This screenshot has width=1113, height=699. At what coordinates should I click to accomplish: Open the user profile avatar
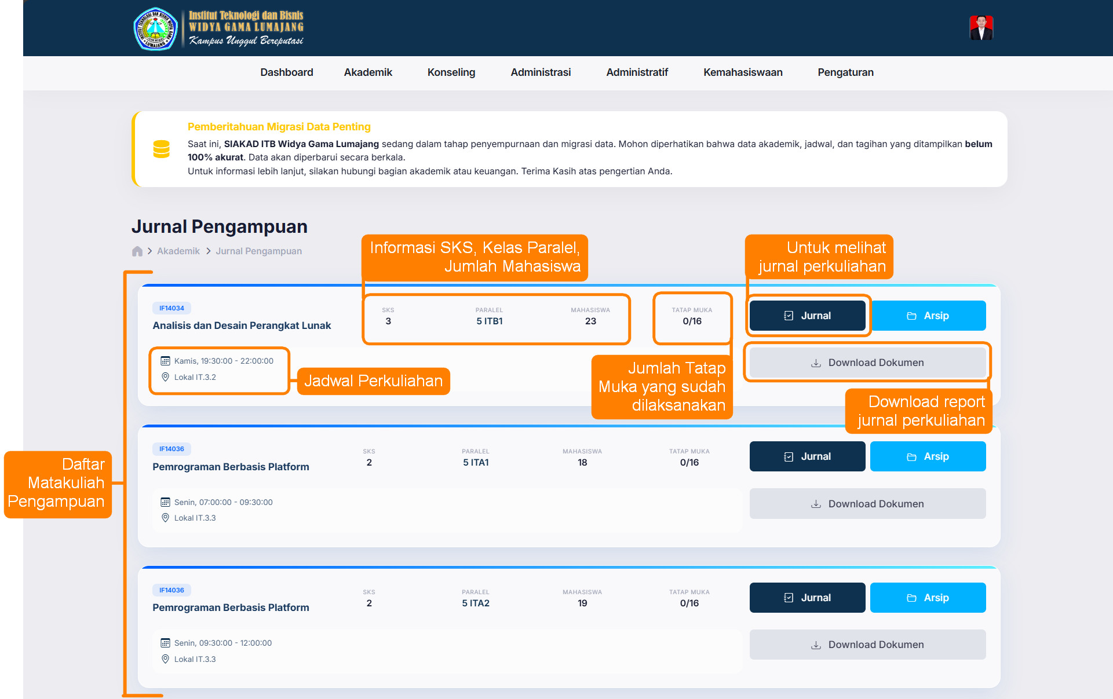(x=981, y=28)
